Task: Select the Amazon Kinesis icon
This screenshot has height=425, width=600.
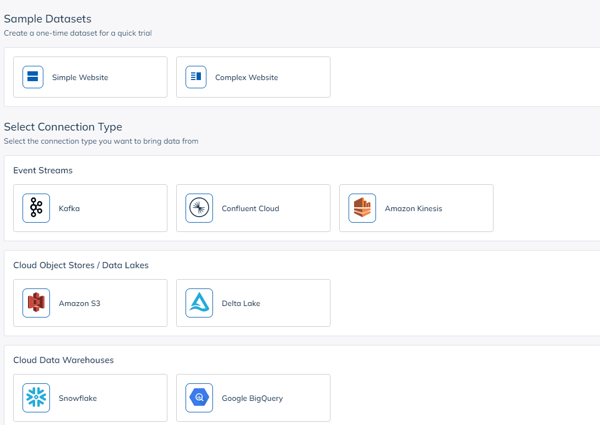Action: pyautogui.click(x=362, y=208)
